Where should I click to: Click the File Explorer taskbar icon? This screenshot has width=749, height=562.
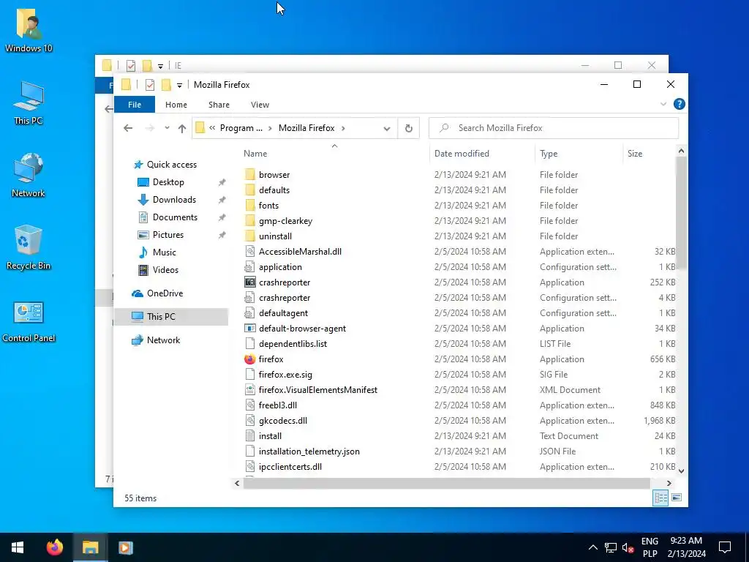coord(90,547)
